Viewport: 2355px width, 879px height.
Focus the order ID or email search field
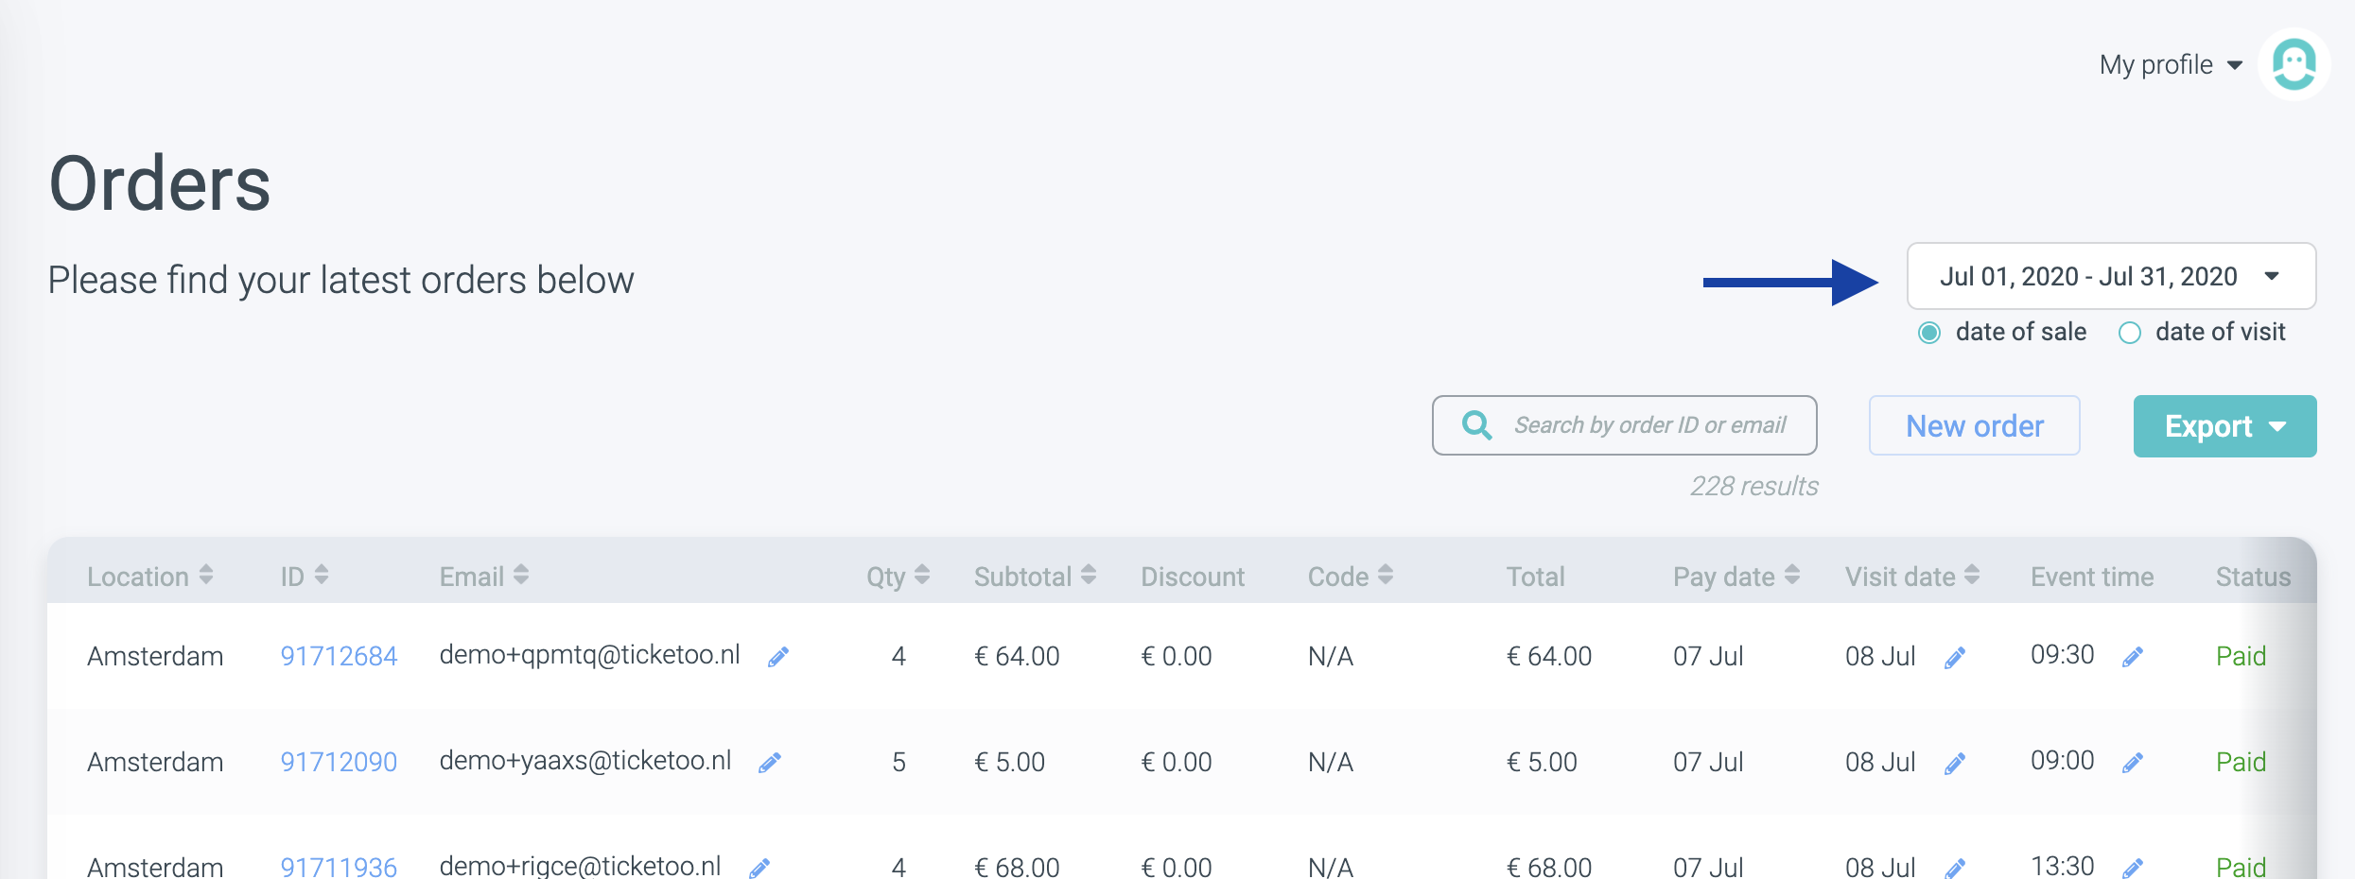1649,425
